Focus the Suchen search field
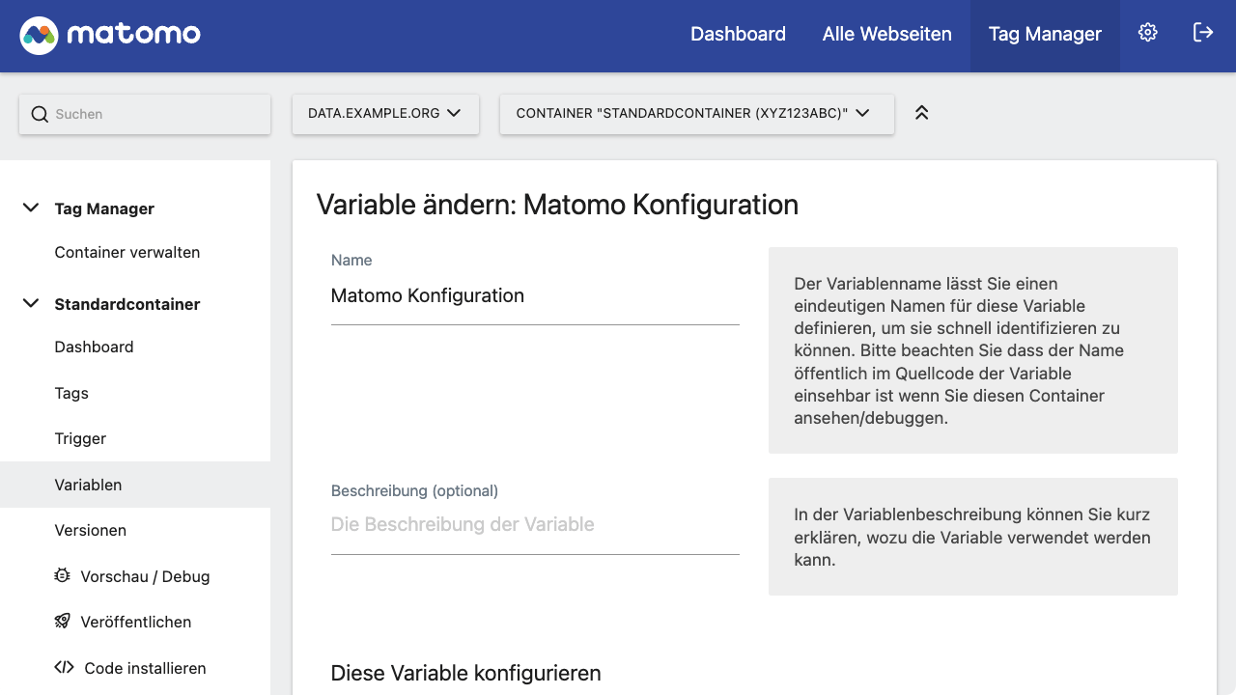Screen dimensions: 1236x695 (x=145, y=114)
